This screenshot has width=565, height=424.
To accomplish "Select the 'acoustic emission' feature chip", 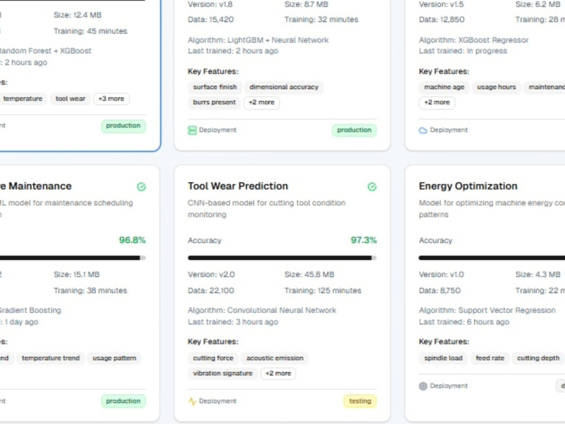I will pos(275,358).
